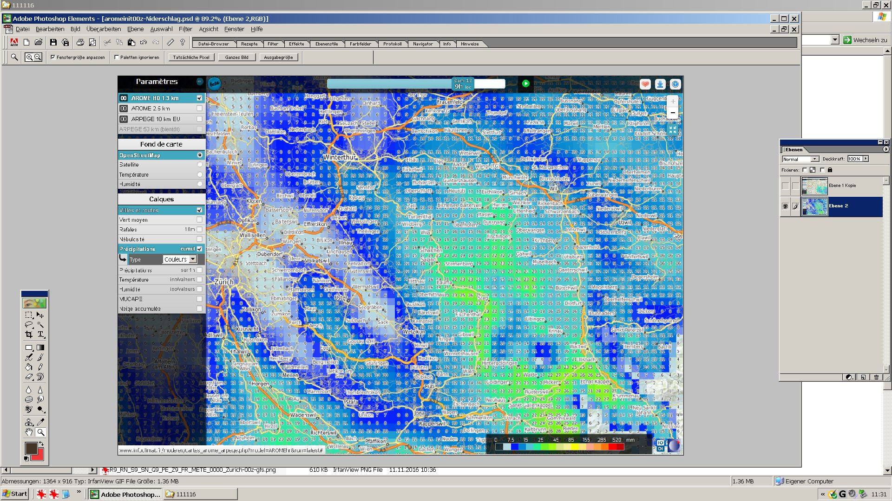The image size is (892, 501).
Task: Open the Ebenen palette options arrow
Action: [885, 149]
